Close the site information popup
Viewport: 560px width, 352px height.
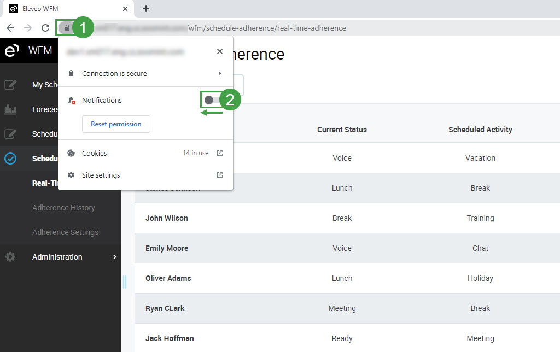pyautogui.click(x=220, y=51)
